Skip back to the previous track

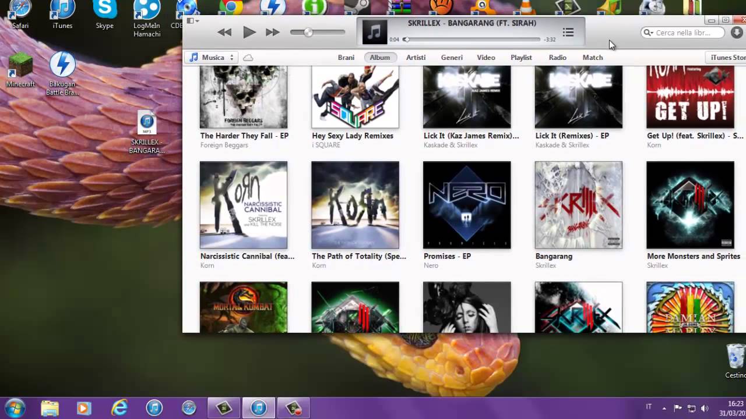point(224,33)
